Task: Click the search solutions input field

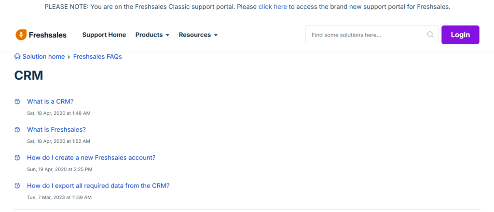Action: pos(367,35)
